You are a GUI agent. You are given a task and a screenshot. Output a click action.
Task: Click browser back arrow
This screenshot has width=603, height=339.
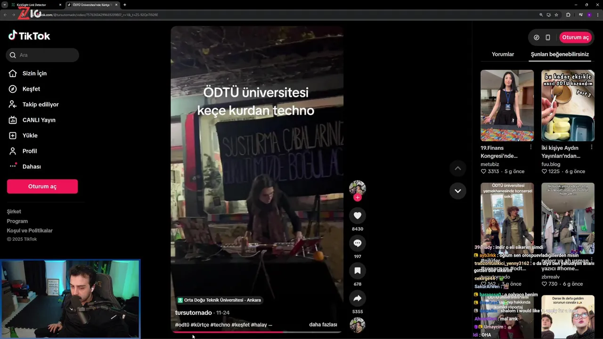click(5, 15)
